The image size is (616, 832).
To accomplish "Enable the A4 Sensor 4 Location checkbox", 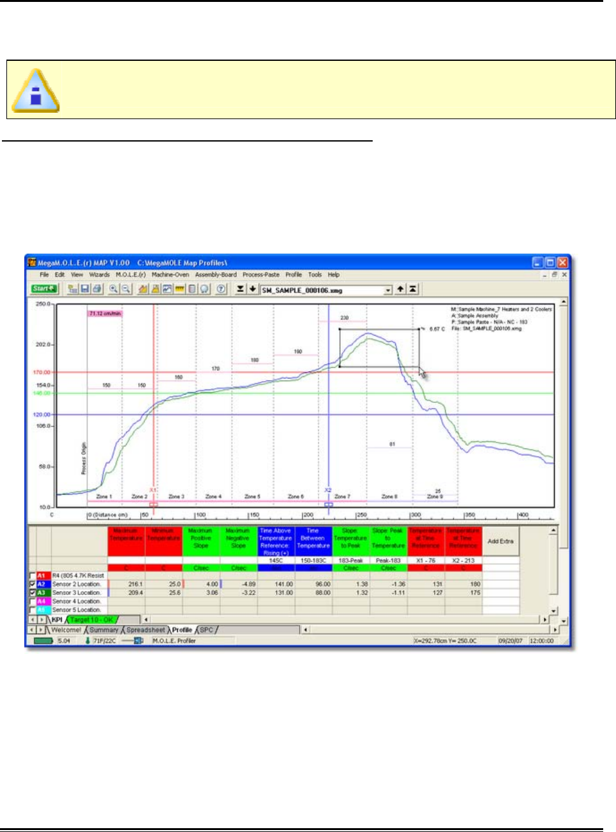I will [x=33, y=601].
